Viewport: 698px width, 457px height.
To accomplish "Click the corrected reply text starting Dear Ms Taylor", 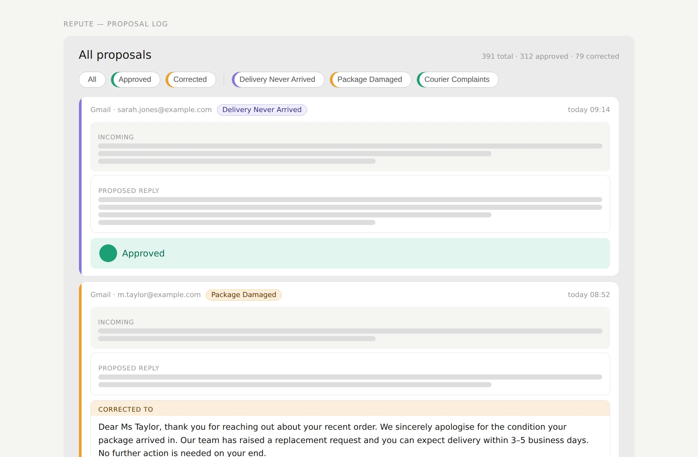I will (x=344, y=440).
